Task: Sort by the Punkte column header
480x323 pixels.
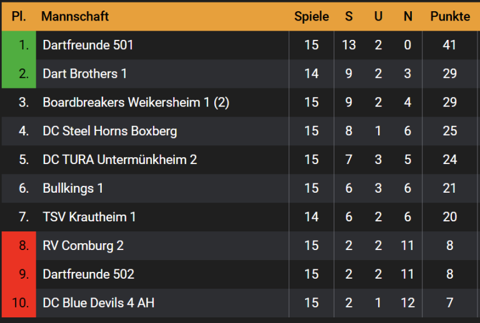Action: (450, 16)
